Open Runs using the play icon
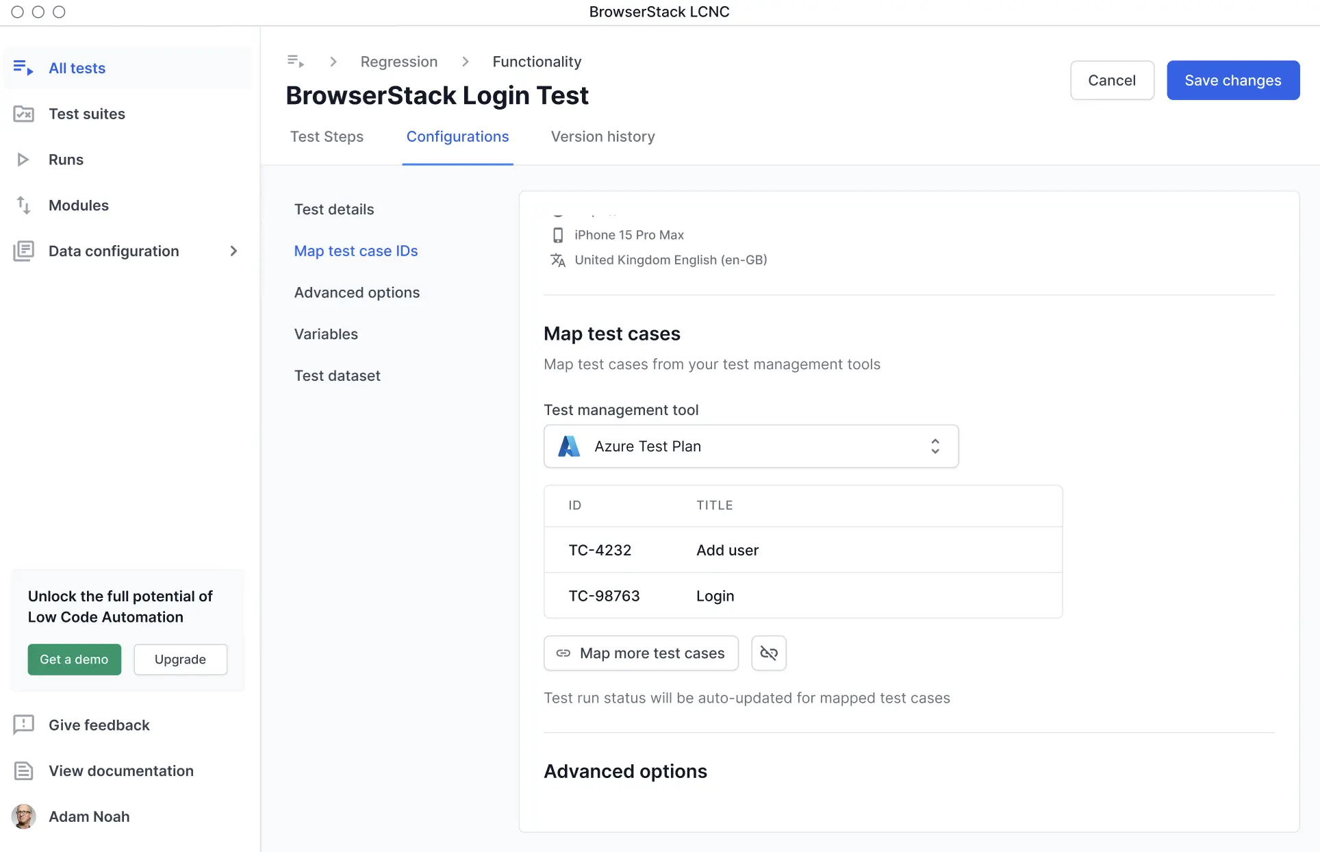The width and height of the screenshot is (1320, 852). click(24, 159)
